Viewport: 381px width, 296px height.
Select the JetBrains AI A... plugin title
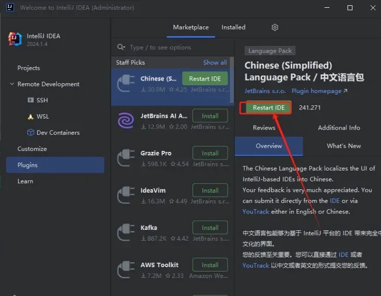click(164, 116)
